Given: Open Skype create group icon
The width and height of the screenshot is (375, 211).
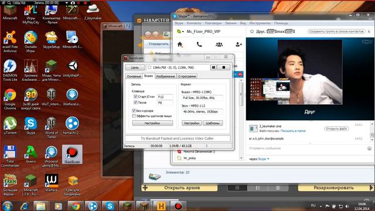Looking at the screenshot, I should point(219,45).
